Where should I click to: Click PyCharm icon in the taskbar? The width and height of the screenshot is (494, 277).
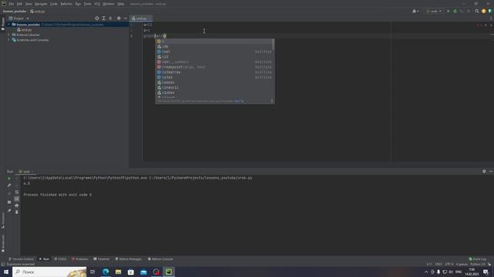click(x=168, y=272)
